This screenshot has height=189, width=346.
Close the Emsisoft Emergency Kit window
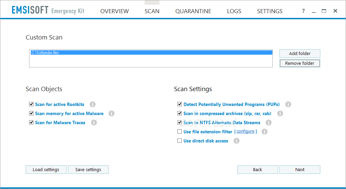335,11
